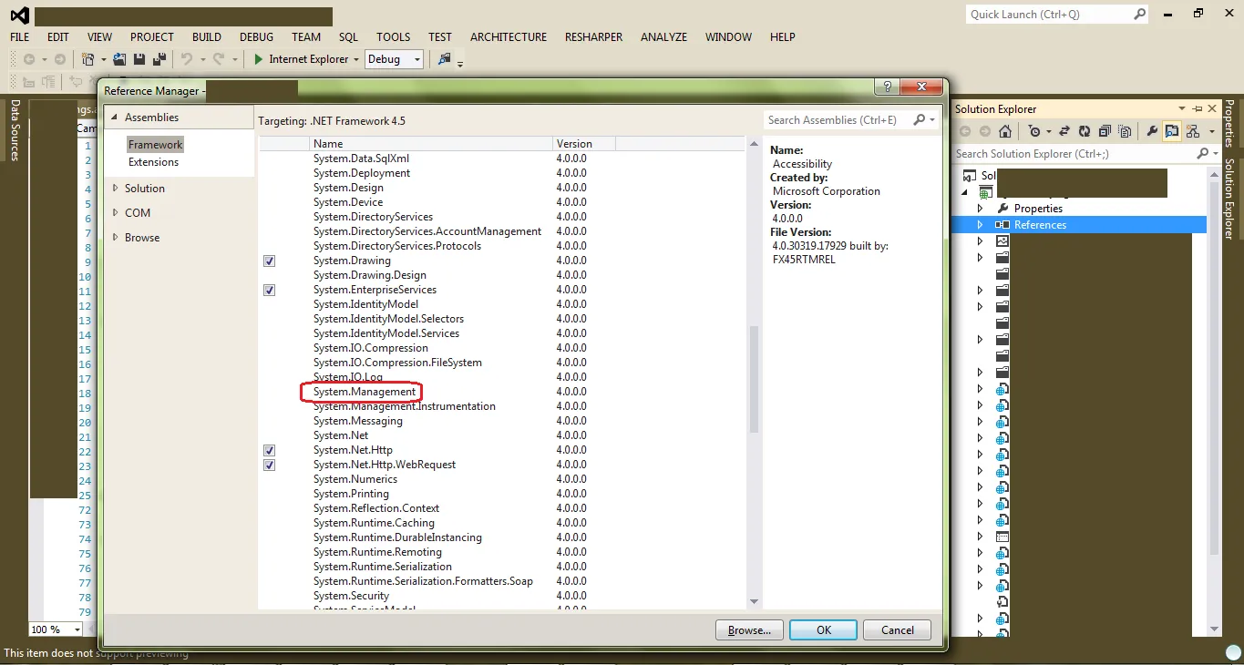
Task: Click the Visual Studio logo icon
Action: point(18,15)
